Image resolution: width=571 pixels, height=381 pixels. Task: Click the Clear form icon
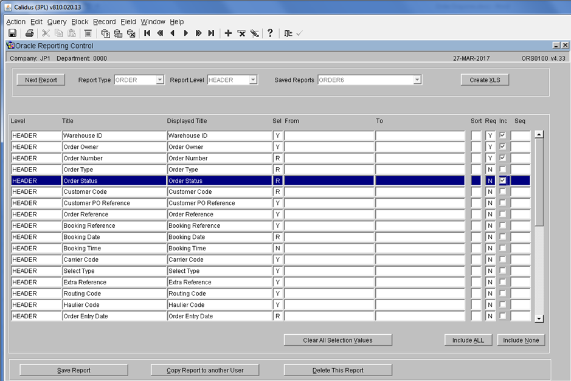[88, 33]
